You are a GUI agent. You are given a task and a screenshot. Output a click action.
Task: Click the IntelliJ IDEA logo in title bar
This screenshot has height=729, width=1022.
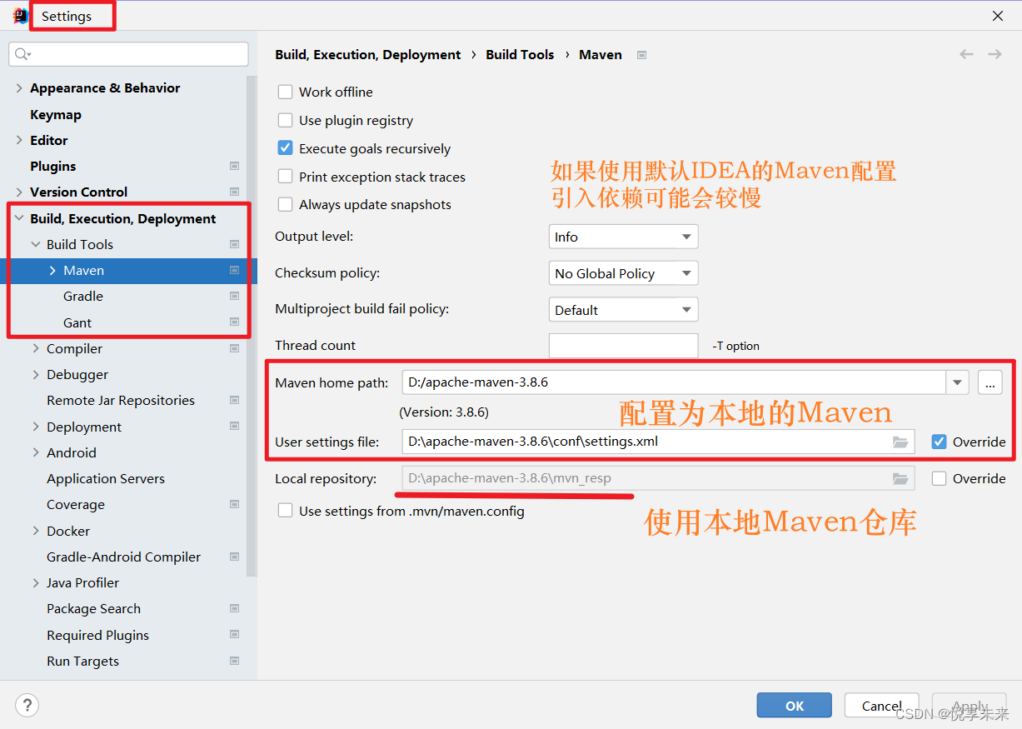pos(19,16)
